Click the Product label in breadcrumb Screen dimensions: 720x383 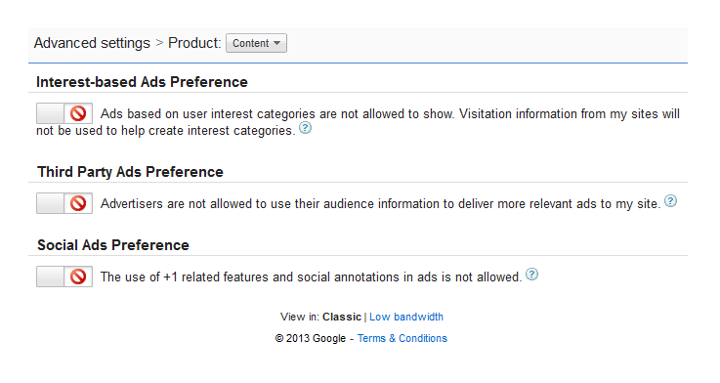pyautogui.click(x=194, y=43)
